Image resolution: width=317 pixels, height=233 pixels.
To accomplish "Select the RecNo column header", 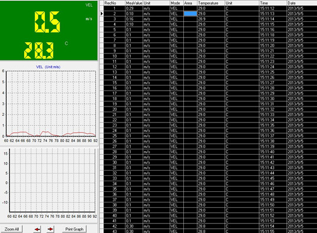I will pyautogui.click(x=114, y=3).
